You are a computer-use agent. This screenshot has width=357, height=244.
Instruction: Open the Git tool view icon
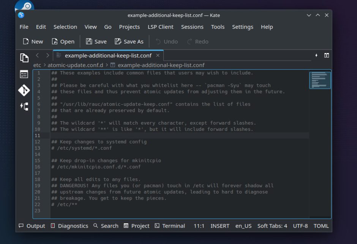pyautogui.click(x=24, y=91)
